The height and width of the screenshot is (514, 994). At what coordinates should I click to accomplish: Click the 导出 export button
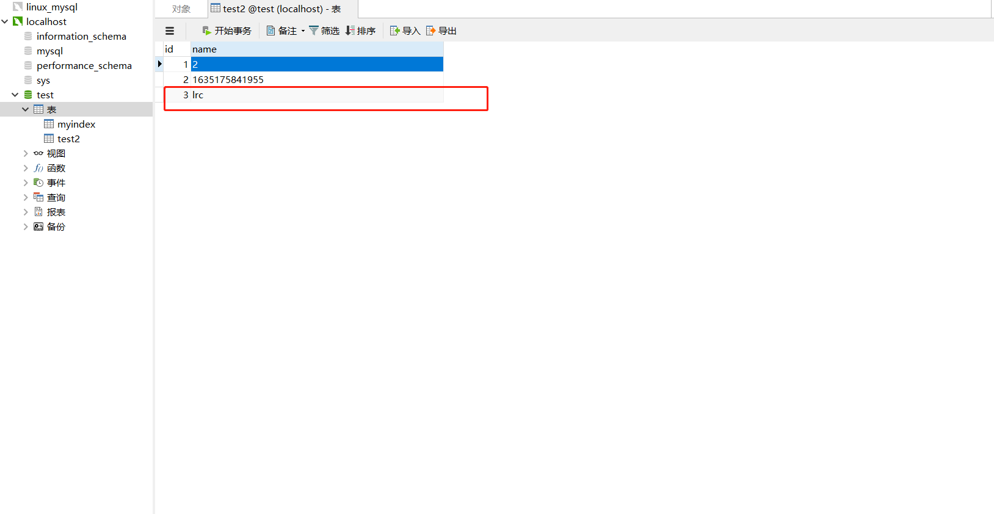(x=441, y=31)
